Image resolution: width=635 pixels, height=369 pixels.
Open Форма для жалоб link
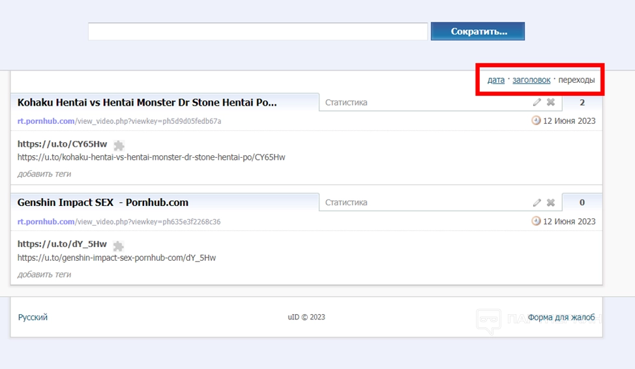(x=561, y=317)
